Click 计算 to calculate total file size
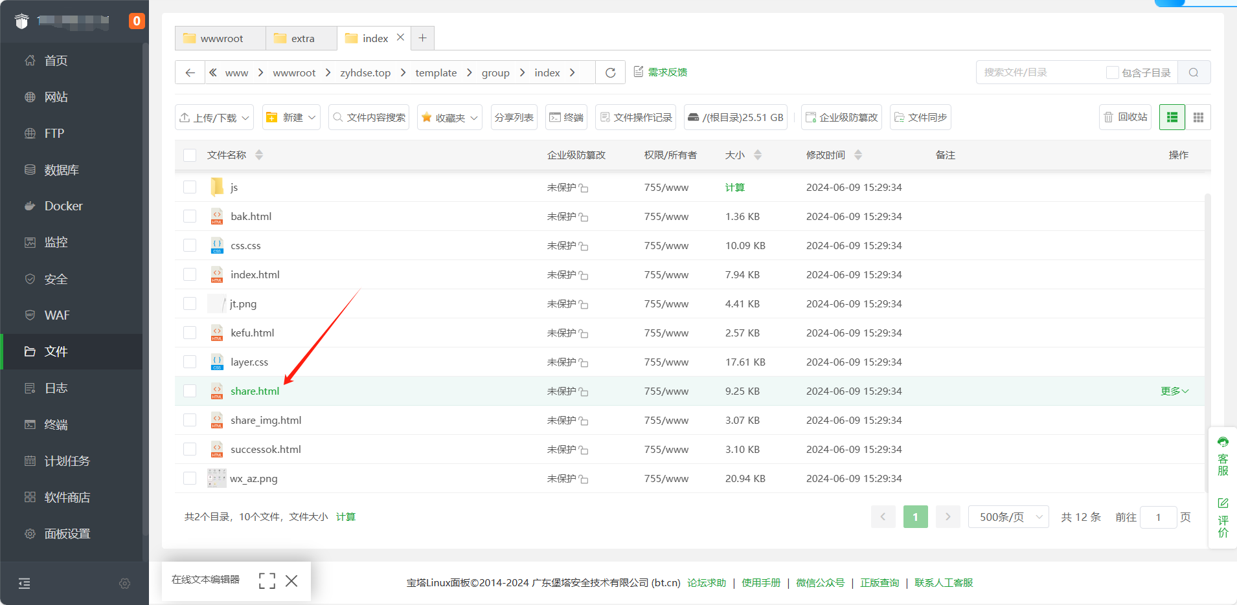The image size is (1237, 605). 346,516
